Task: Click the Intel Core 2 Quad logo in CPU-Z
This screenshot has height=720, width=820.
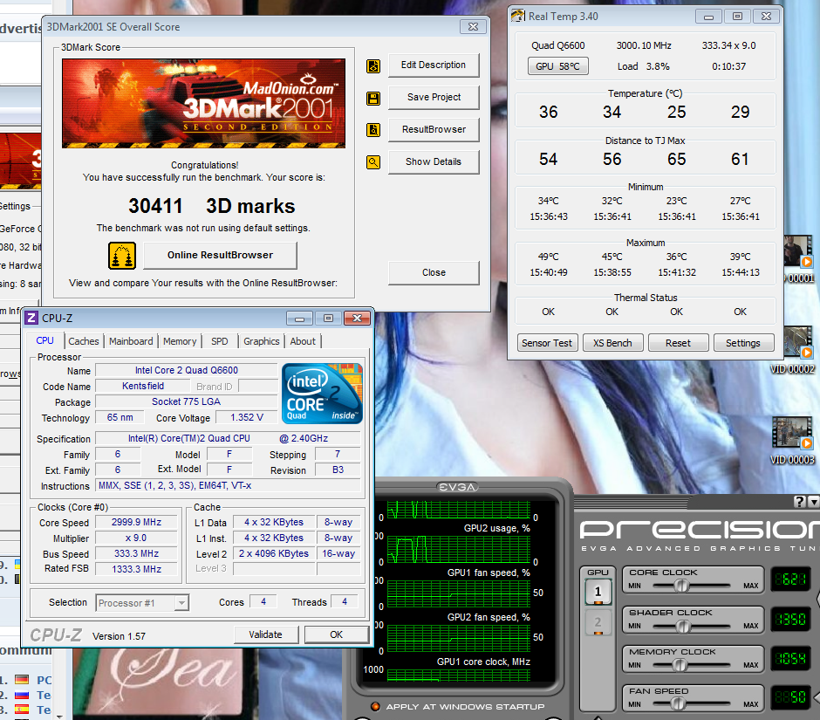Action: coord(322,394)
